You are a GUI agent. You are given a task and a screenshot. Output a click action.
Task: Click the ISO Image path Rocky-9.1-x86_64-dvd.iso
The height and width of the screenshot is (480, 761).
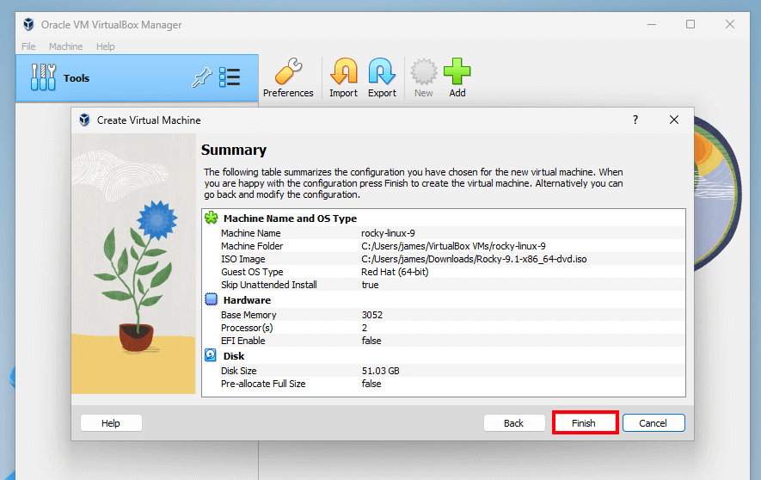click(x=474, y=259)
